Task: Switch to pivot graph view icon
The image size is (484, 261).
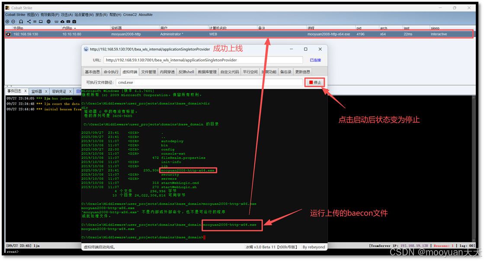Action: tap(29, 22)
